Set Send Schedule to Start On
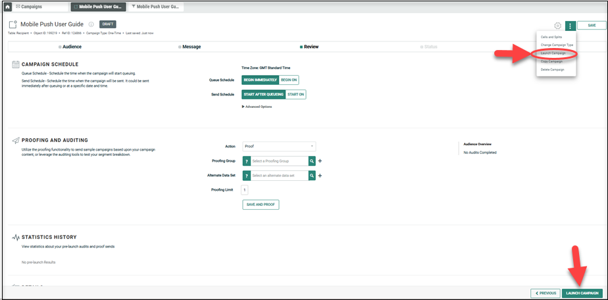Viewport: 608px width, 300px height. coord(296,94)
